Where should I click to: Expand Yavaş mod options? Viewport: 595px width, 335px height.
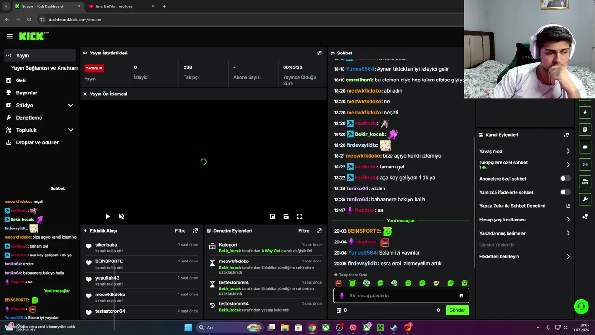tap(568, 151)
